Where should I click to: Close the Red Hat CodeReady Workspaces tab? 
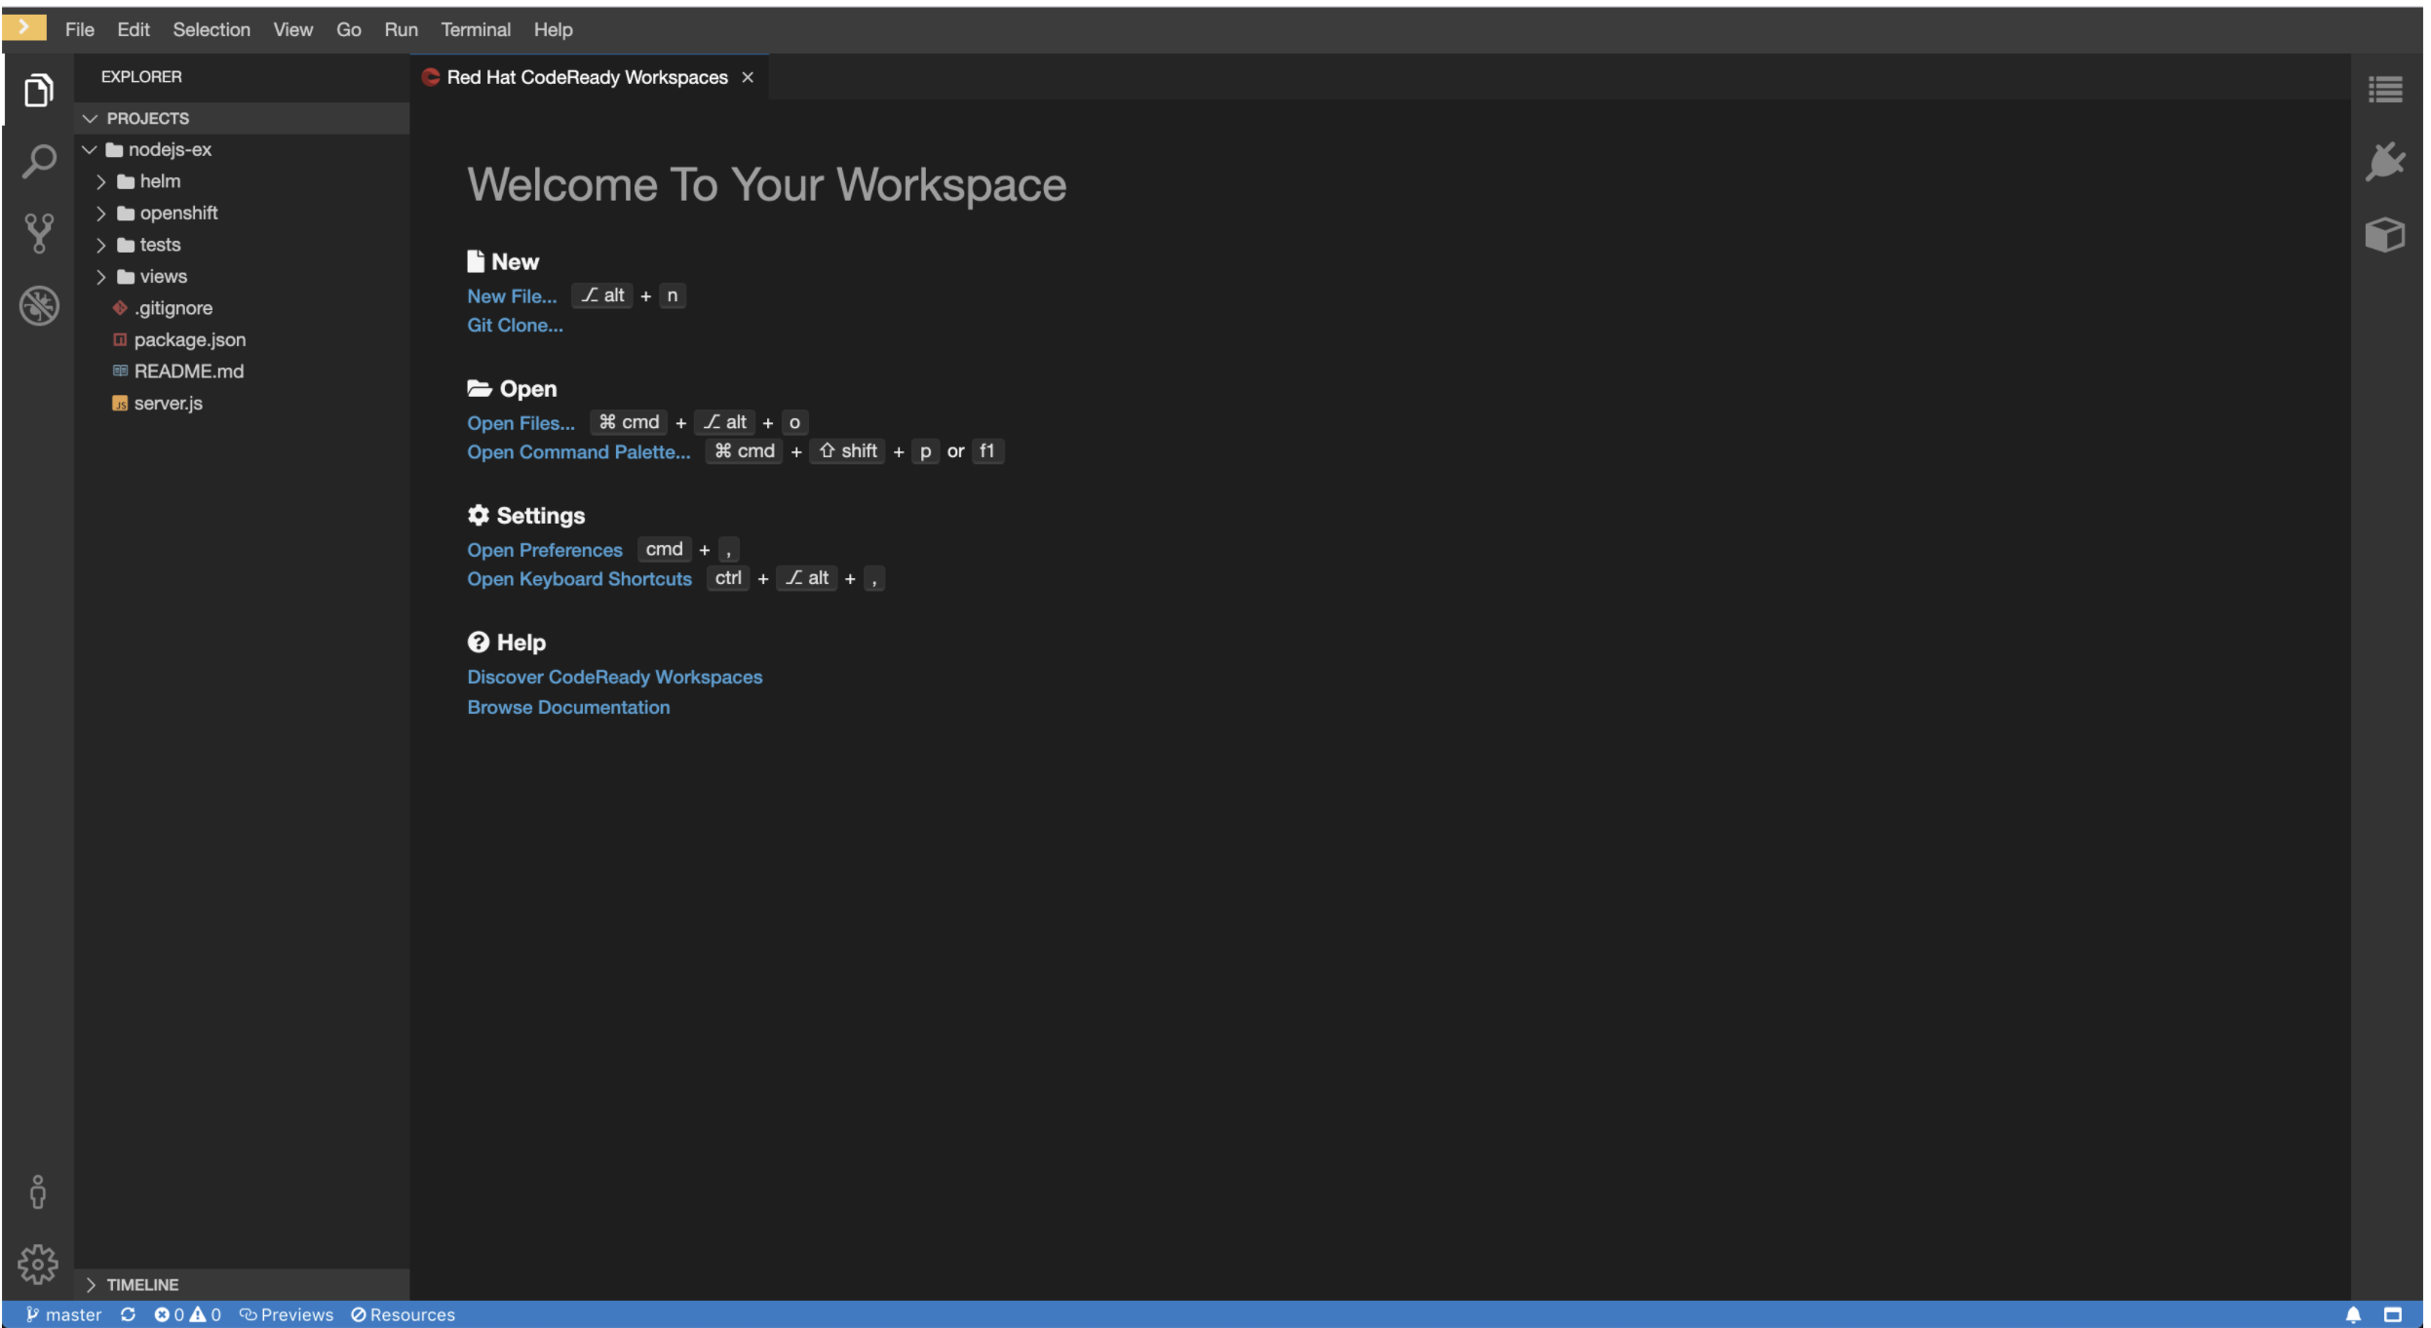748,77
